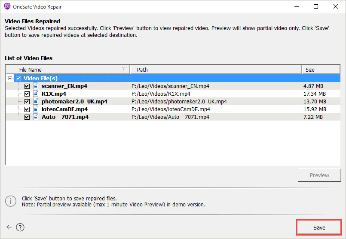Click the 17.34 MB size cell
The height and width of the screenshot is (239, 346).
pos(315,94)
